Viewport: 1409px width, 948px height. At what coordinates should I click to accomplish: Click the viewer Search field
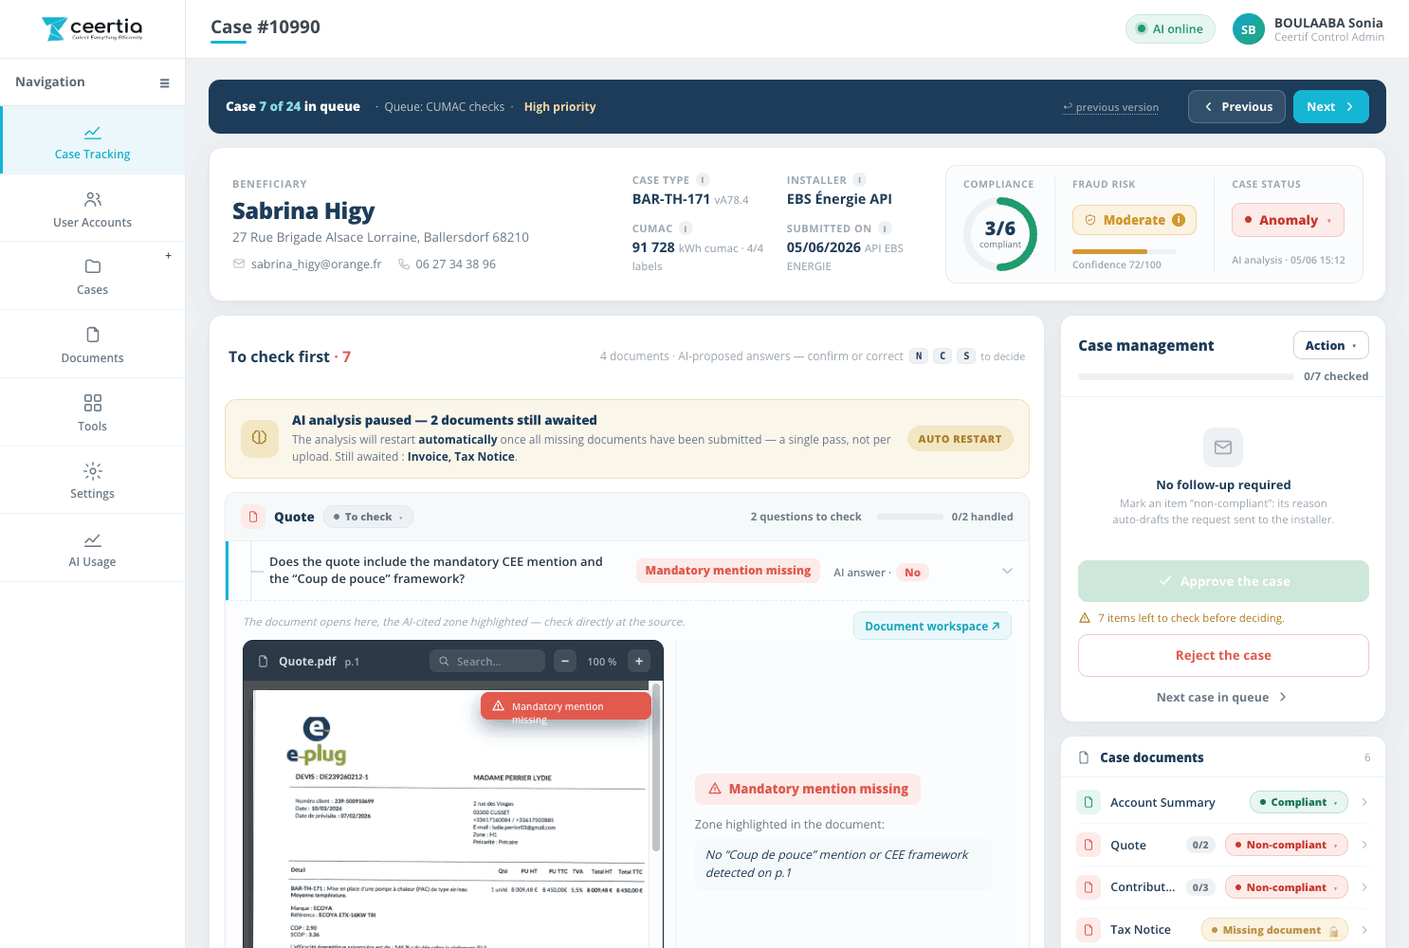(487, 661)
